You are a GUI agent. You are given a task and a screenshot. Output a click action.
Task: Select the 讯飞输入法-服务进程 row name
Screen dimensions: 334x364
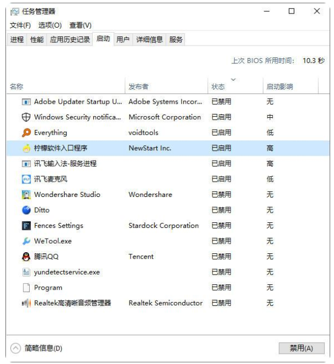pos(65,164)
